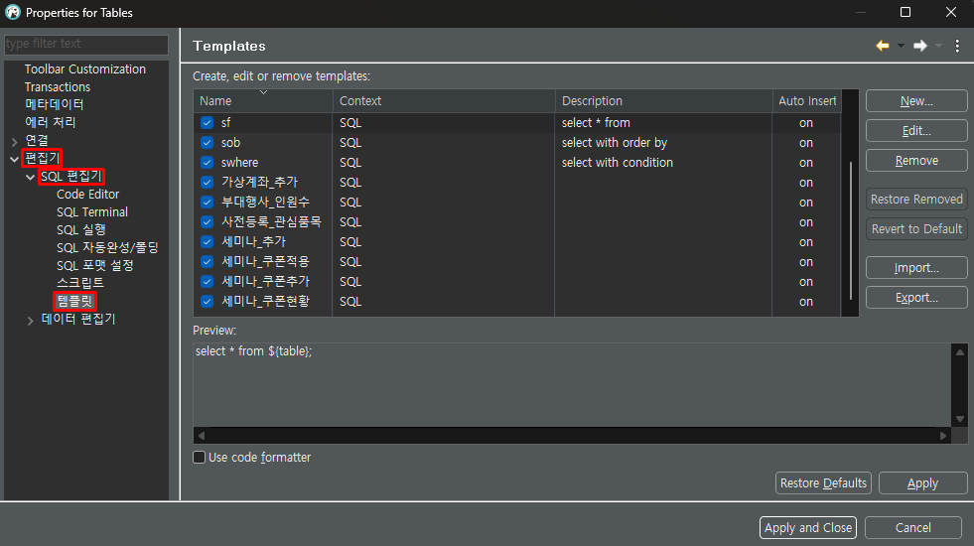Open the SQL Terminal preferences page
The width and height of the screenshot is (974, 546).
[x=92, y=212]
